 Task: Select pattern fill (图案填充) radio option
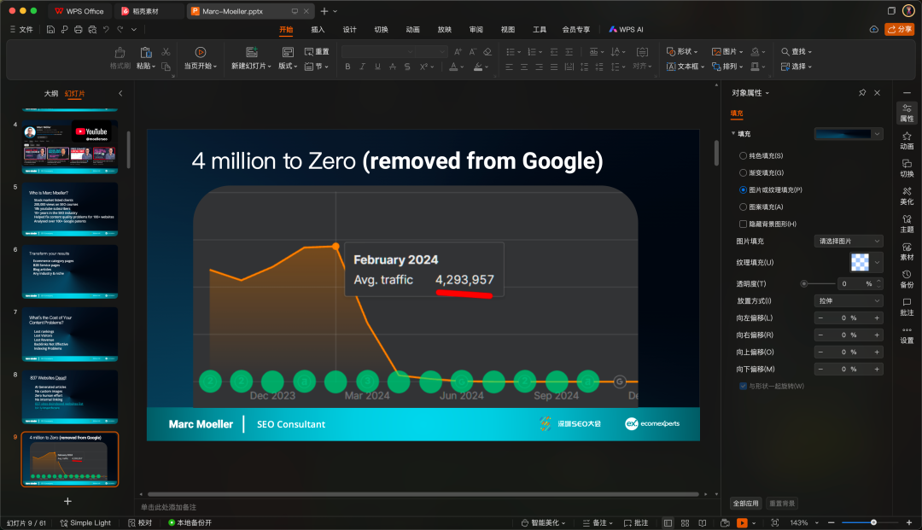[744, 207]
